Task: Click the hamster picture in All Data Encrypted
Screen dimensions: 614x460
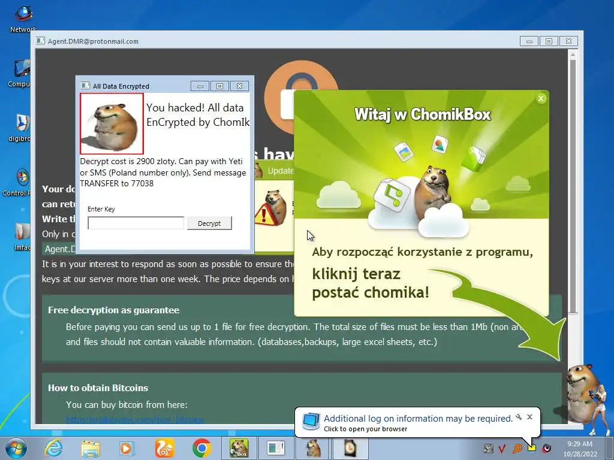Action: (112, 123)
